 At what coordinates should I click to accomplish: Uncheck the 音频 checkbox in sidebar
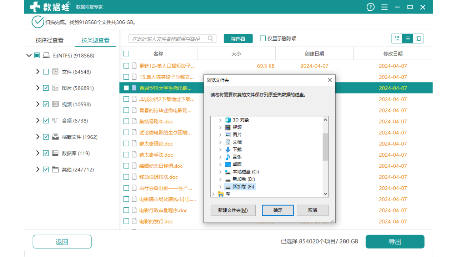46,120
